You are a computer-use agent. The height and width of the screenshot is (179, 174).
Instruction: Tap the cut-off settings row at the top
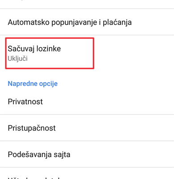(x=87, y=4)
